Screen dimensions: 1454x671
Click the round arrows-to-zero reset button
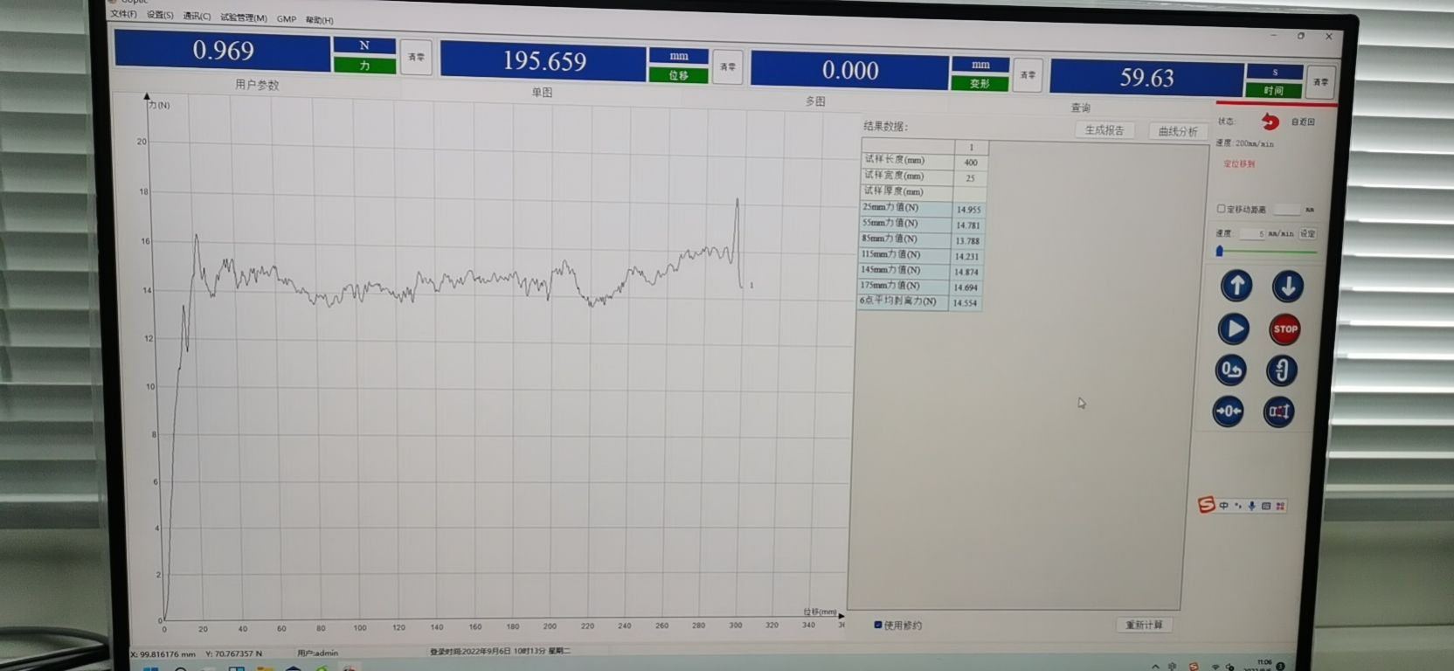pos(1229,411)
